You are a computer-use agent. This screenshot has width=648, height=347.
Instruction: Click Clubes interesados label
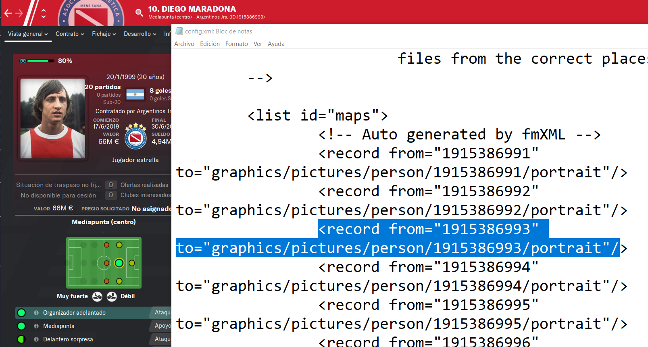pyautogui.click(x=146, y=195)
